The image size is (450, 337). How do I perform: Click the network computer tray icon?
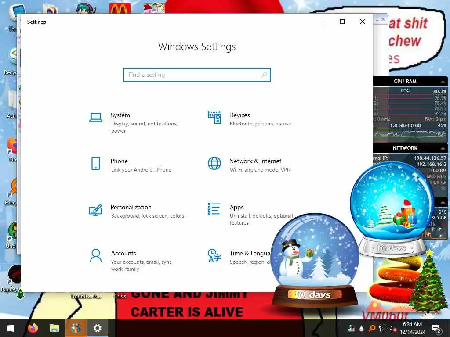pyautogui.click(x=383, y=328)
